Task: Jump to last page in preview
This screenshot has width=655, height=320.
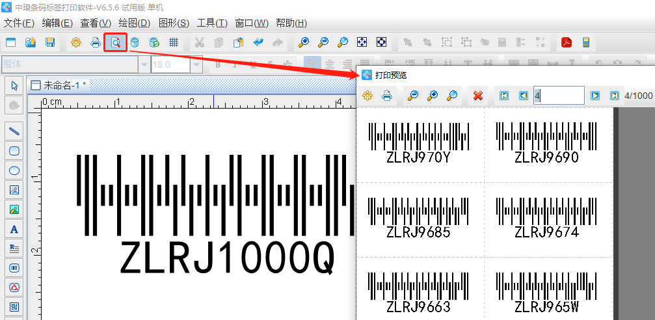Action: 615,96
